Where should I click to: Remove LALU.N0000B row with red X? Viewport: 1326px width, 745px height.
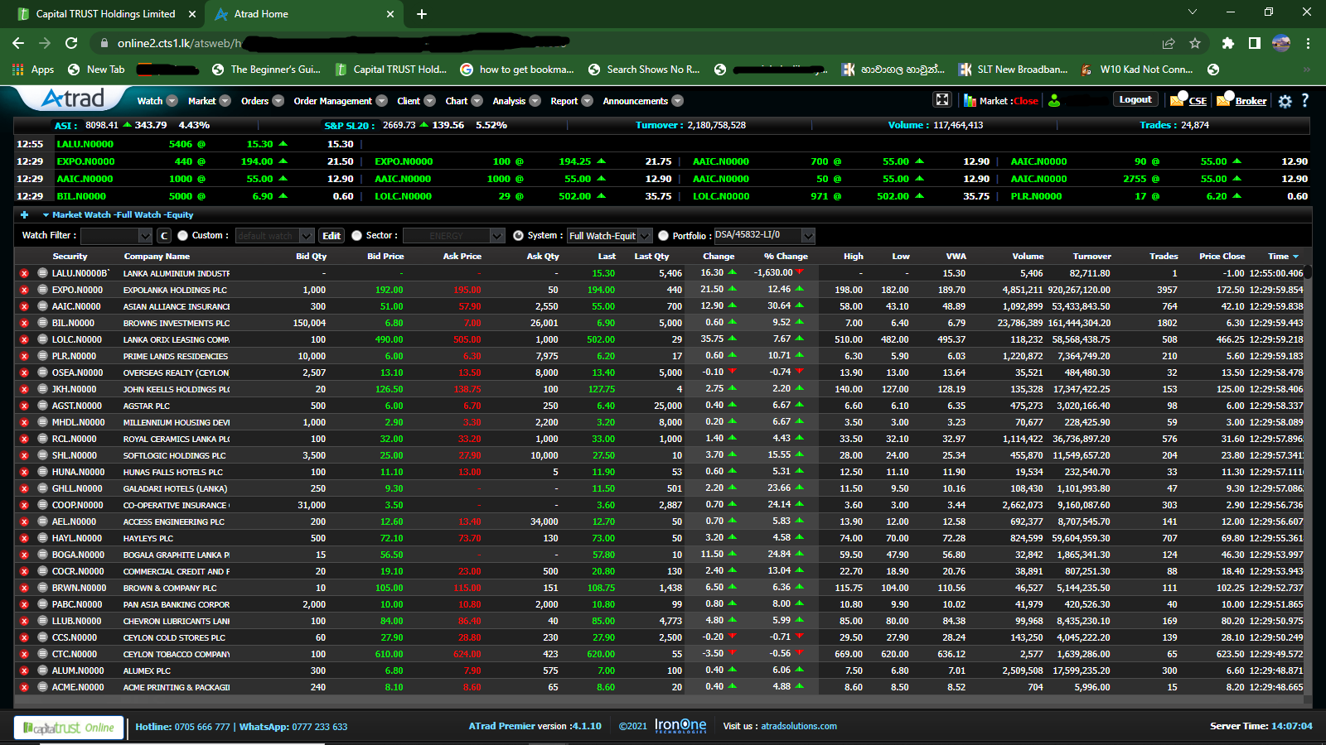[x=24, y=273]
